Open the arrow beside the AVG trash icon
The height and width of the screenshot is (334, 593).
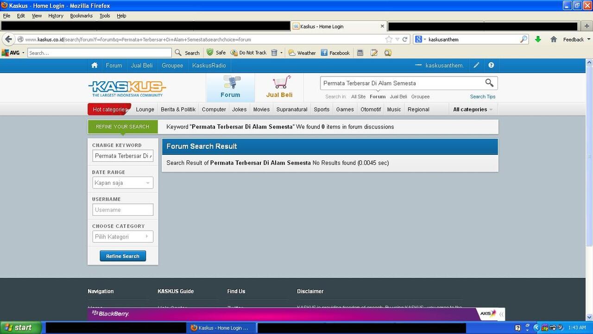pos(281,53)
